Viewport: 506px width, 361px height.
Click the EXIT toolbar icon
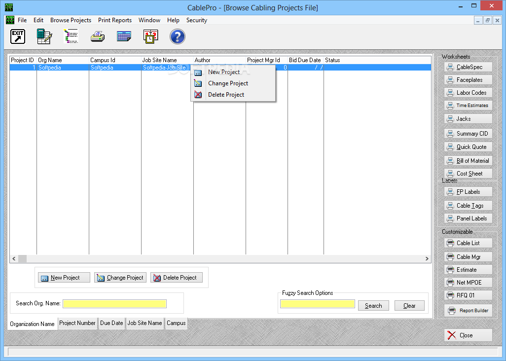click(18, 36)
